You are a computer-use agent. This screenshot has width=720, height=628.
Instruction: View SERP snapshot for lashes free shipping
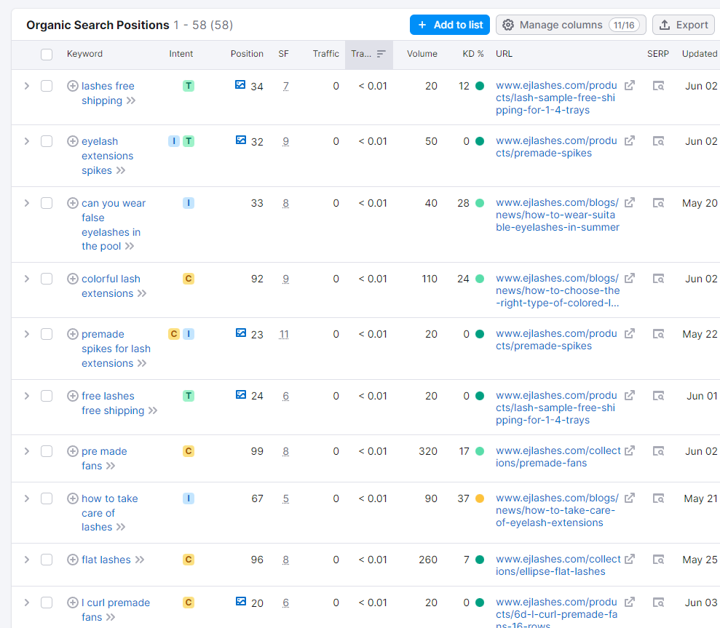658,86
